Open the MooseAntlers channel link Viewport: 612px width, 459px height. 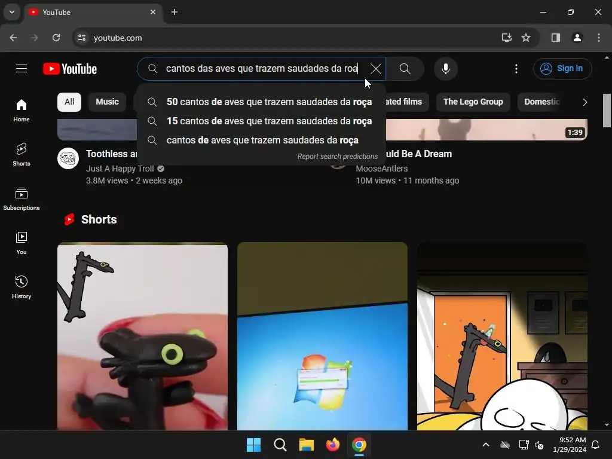(382, 169)
